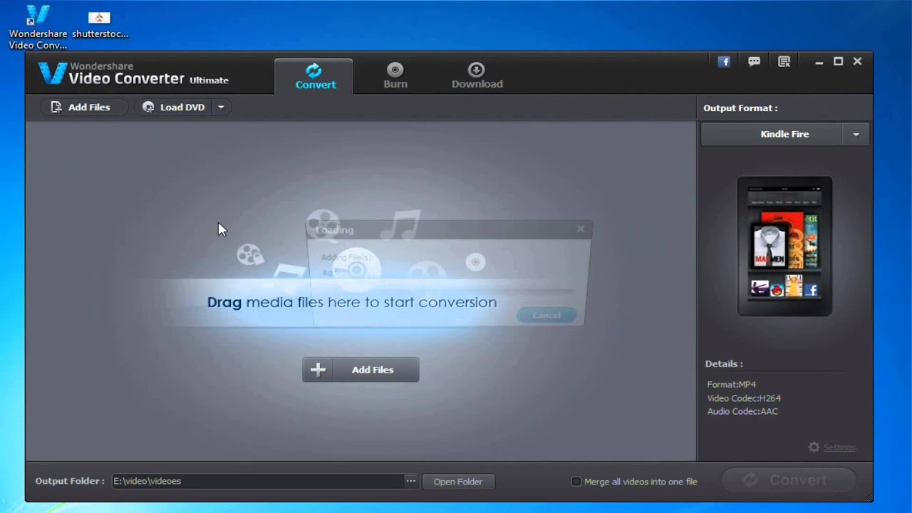Click the Video Codec:H264 detail text

click(744, 398)
